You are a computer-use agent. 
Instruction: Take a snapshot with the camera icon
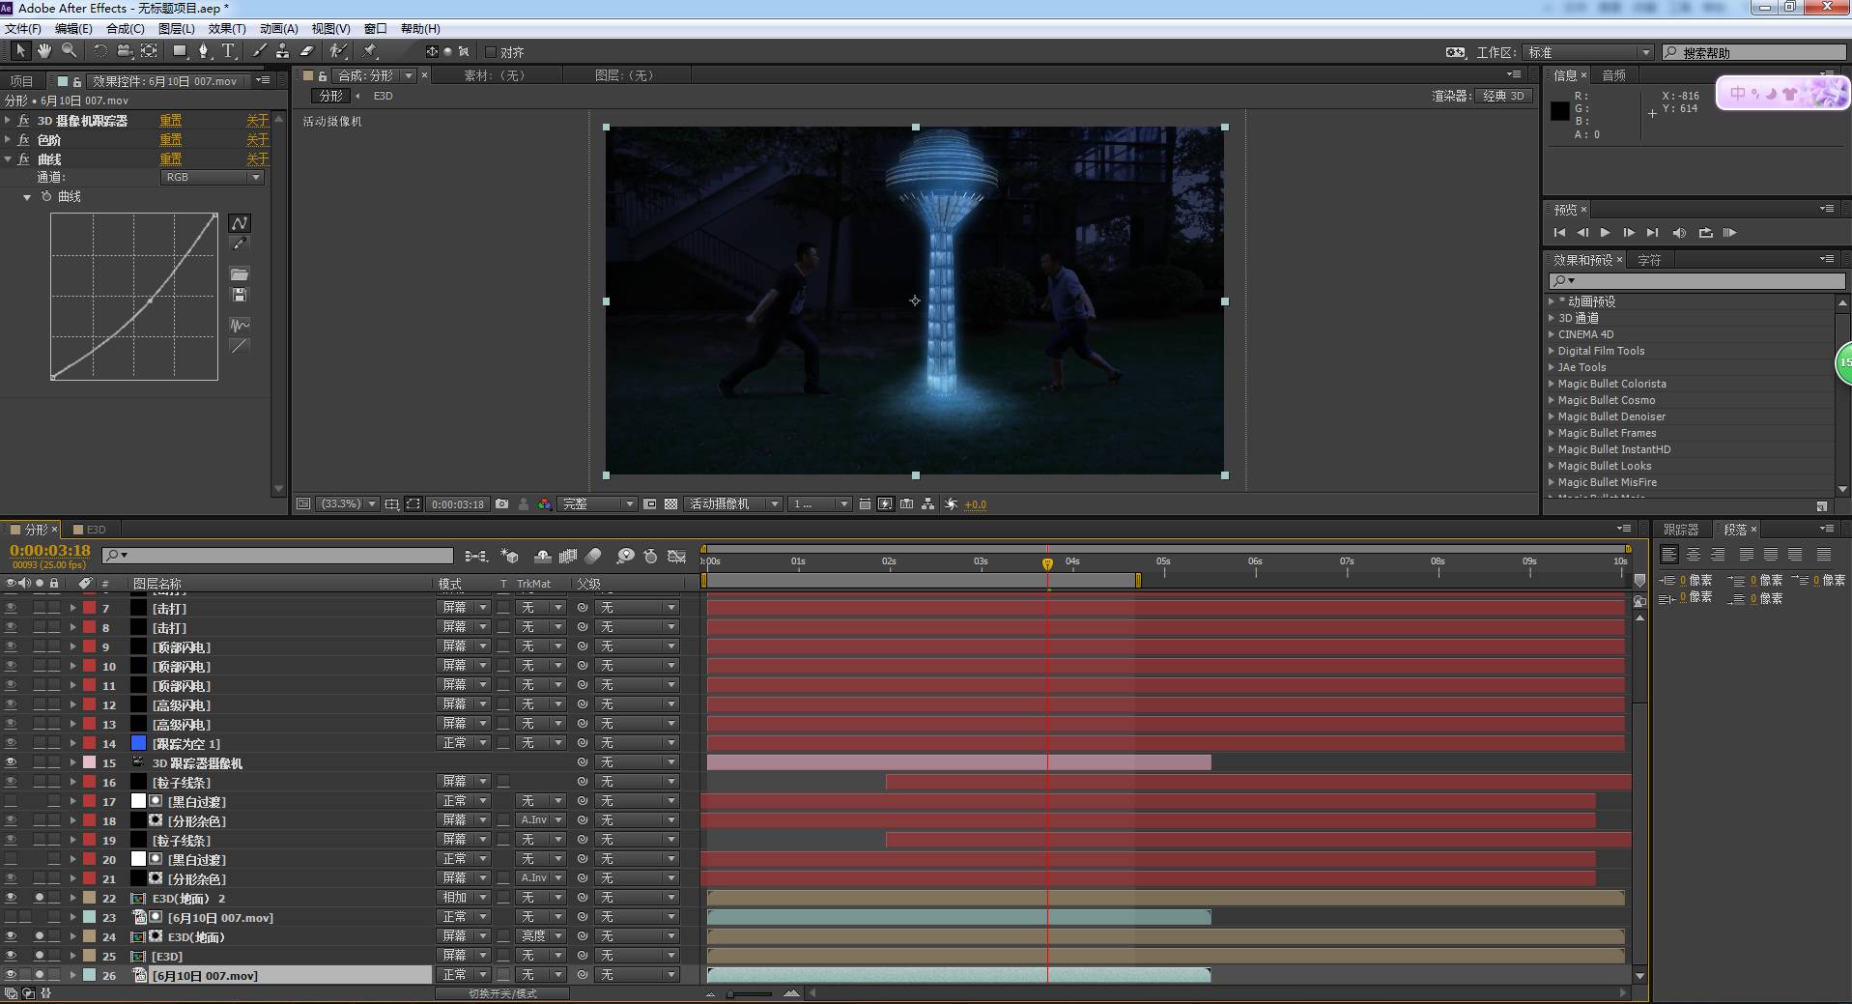click(x=501, y=504)
